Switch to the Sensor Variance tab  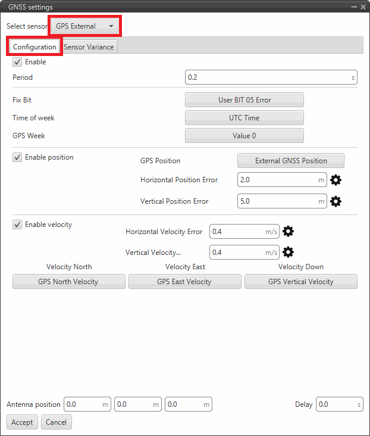pyautogui.click(x=88, y=47)
